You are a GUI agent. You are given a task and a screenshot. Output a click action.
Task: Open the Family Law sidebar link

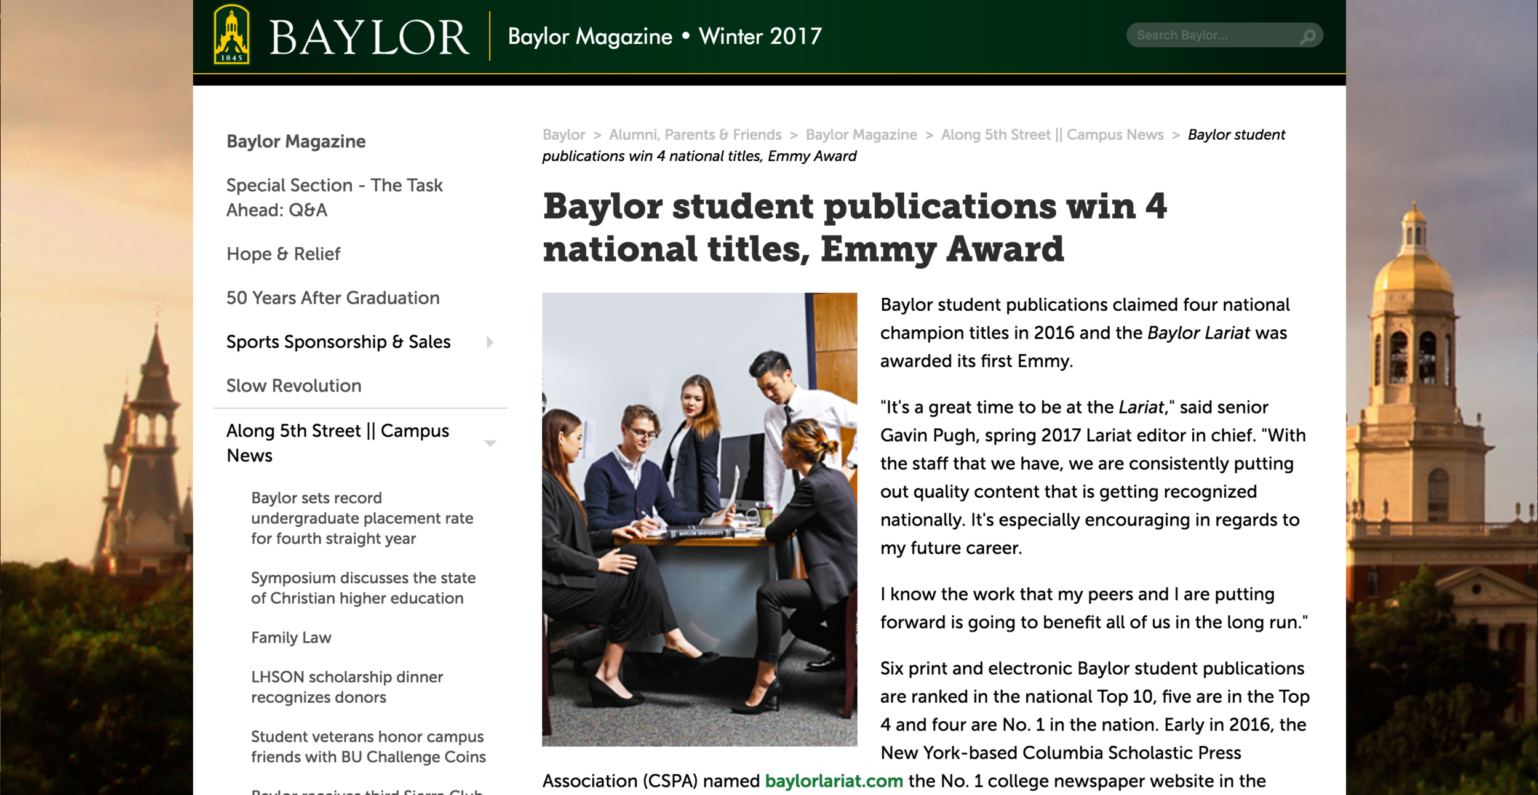(x=291, y=637)
